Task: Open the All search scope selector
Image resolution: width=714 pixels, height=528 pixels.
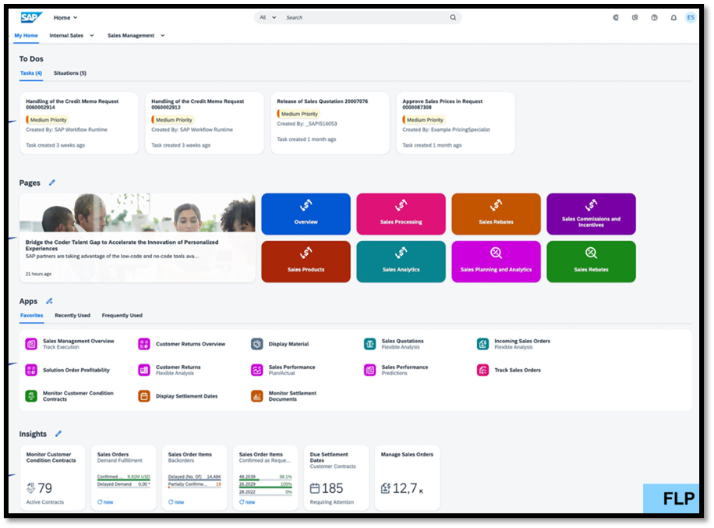Action: 269,16
